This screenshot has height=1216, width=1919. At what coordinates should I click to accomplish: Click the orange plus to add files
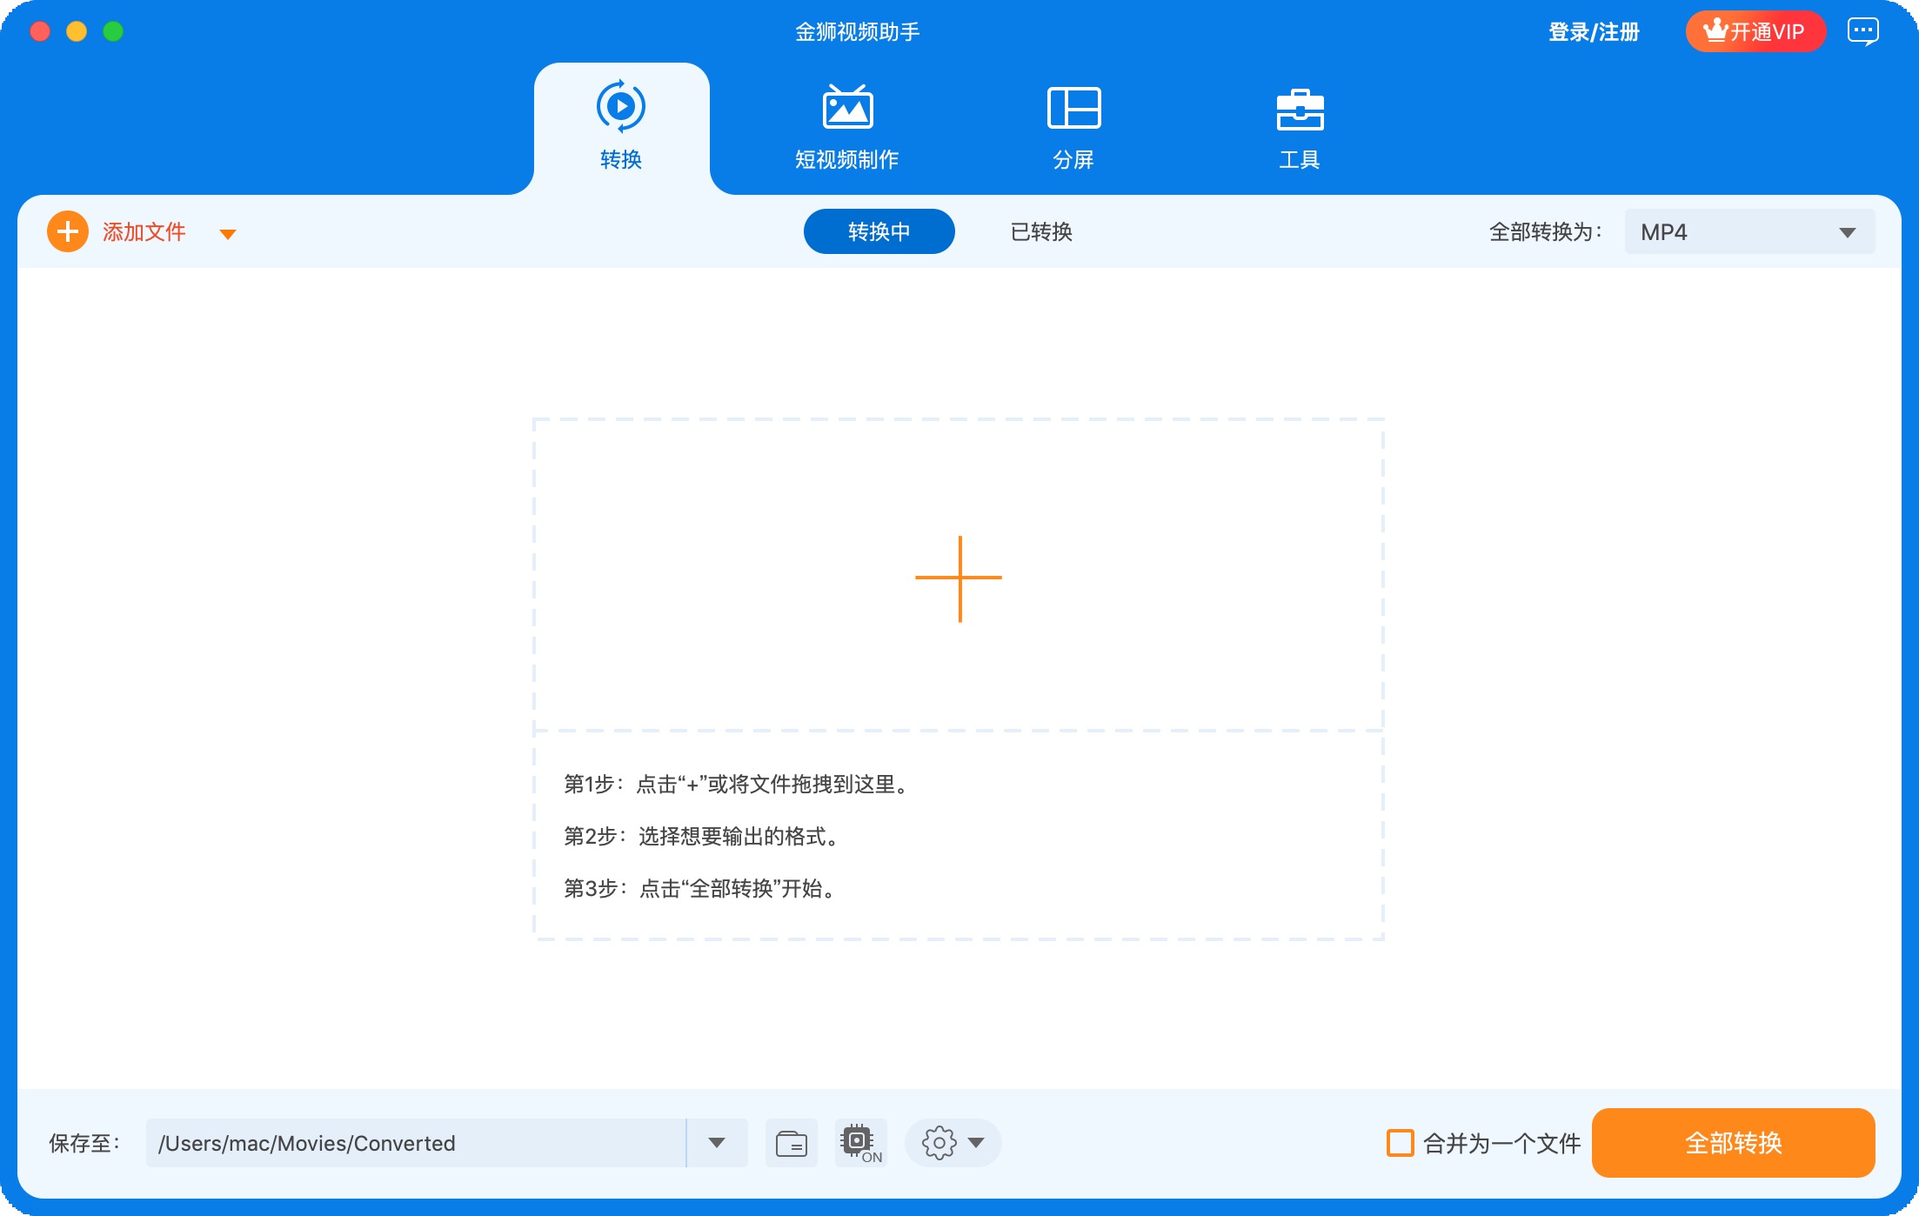tap(66, 231)
